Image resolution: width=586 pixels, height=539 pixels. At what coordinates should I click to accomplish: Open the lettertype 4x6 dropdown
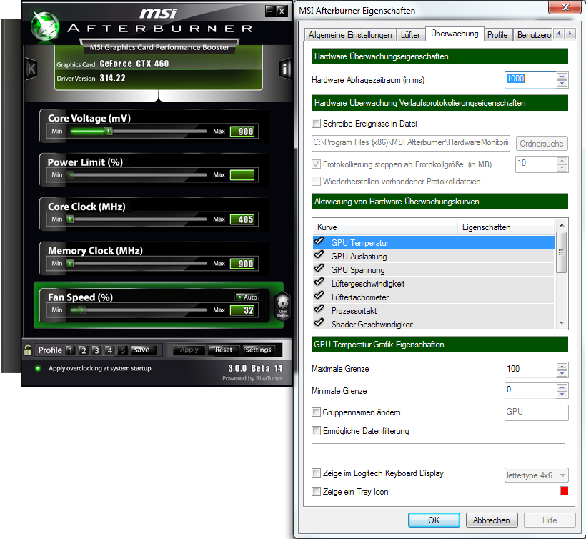click(536, 475)
